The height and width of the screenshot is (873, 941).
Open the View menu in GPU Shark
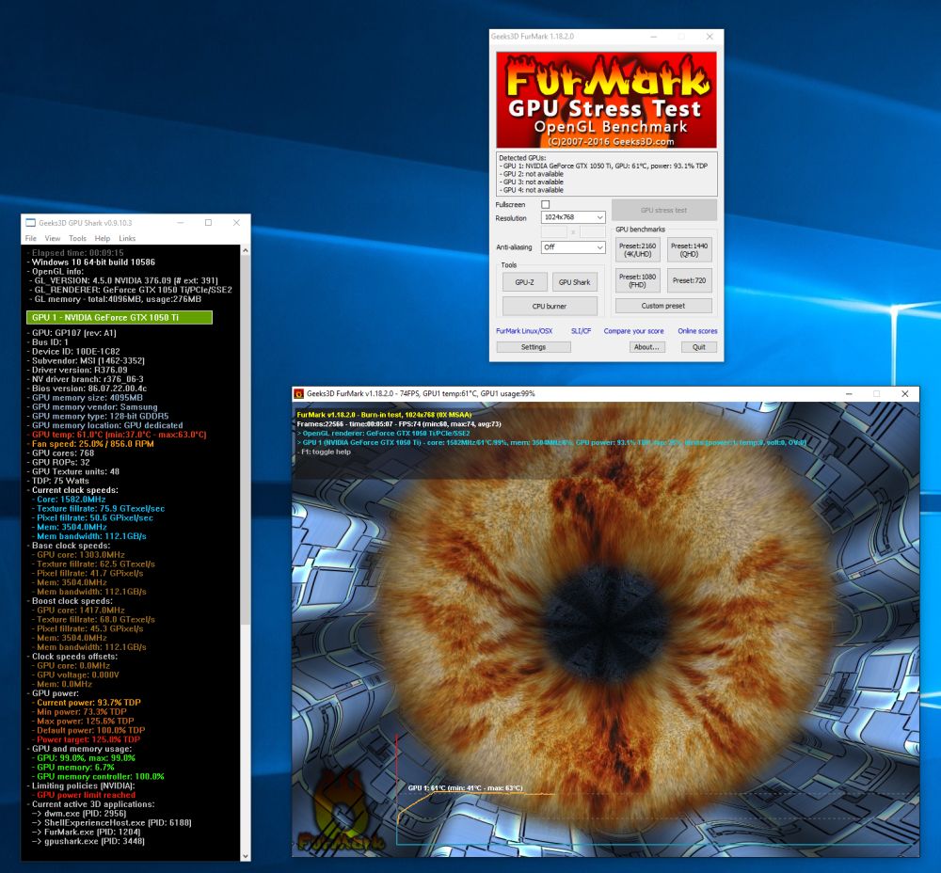[x=53, y=238]
